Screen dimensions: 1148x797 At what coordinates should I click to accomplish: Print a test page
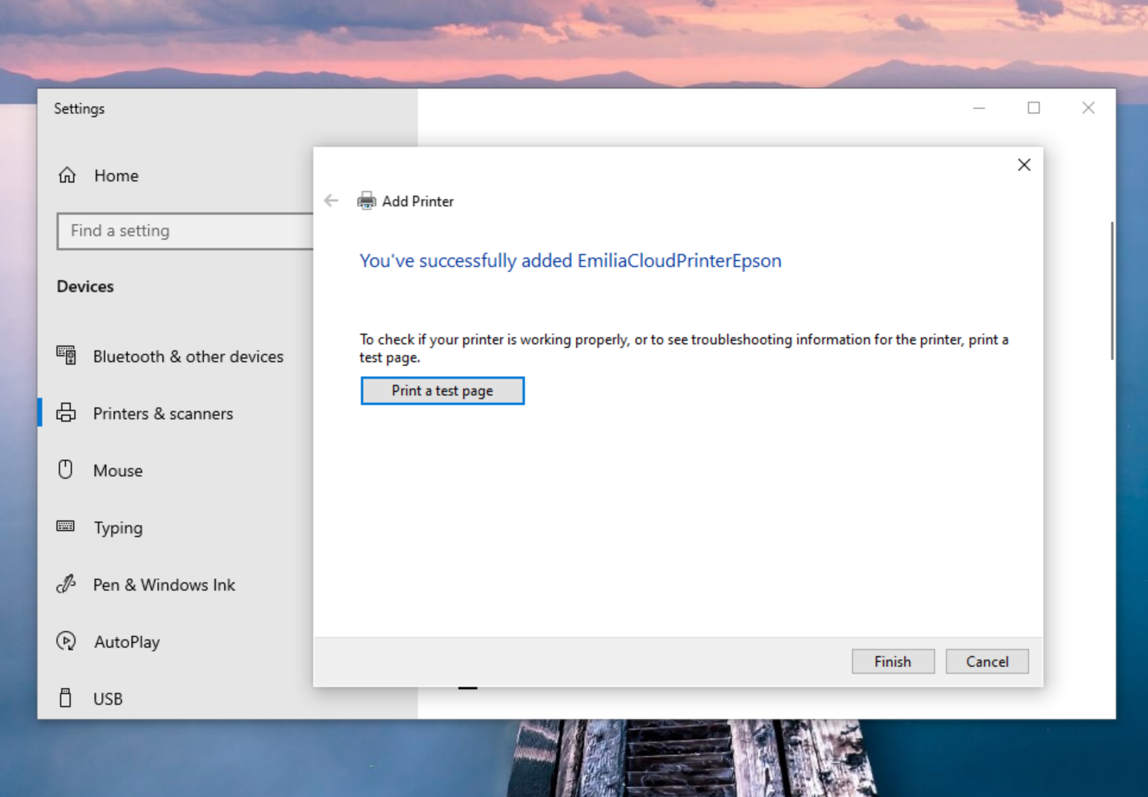pos(442,391)
